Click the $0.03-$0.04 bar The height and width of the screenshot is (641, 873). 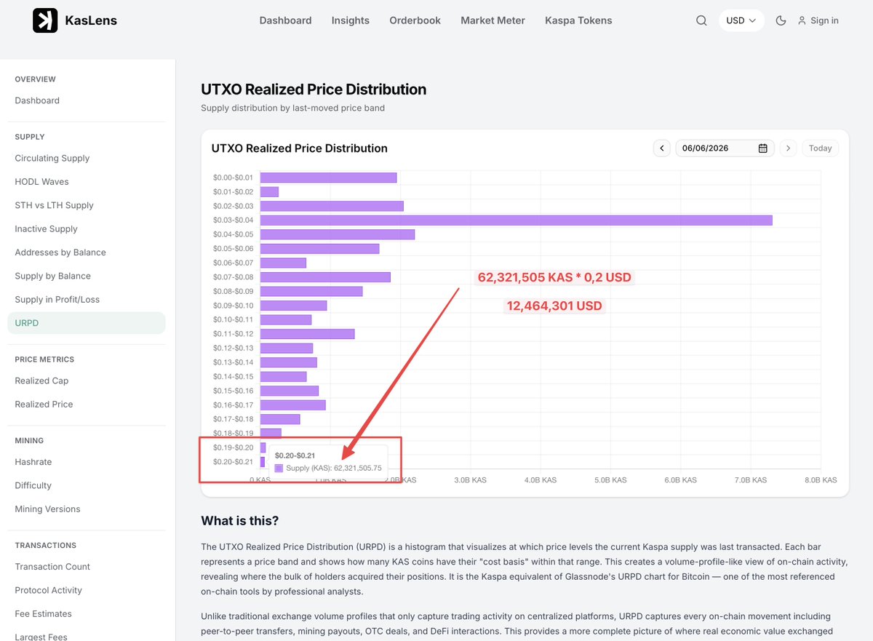click(516, 220)
